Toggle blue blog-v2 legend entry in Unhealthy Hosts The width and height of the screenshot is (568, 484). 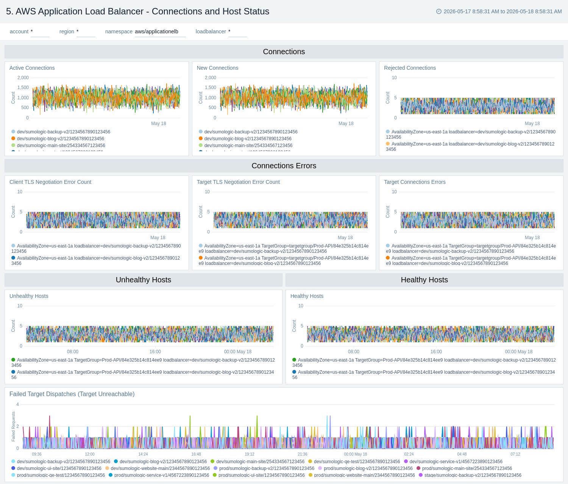pyautogui.click(x=143, y=375)
